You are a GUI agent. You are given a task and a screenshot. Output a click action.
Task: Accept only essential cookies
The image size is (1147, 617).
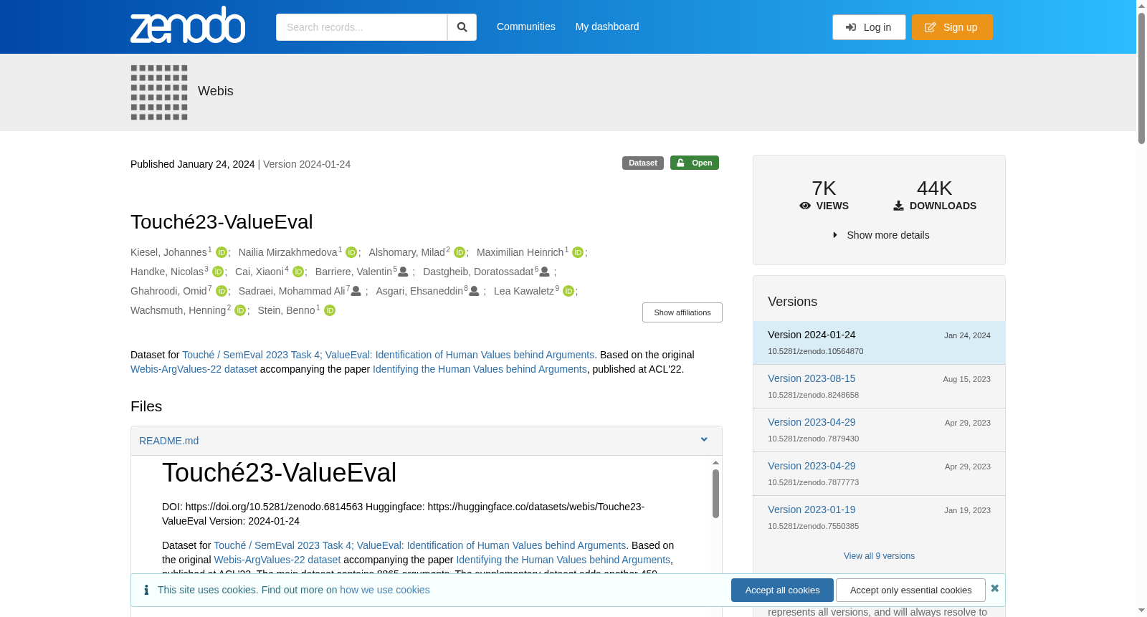(x=910, y=590)
